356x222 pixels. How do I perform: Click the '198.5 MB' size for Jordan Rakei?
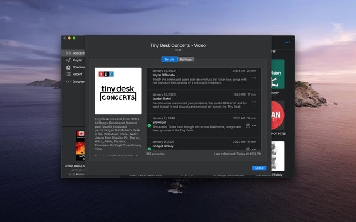pyautogui.click(x=239, y=94)
